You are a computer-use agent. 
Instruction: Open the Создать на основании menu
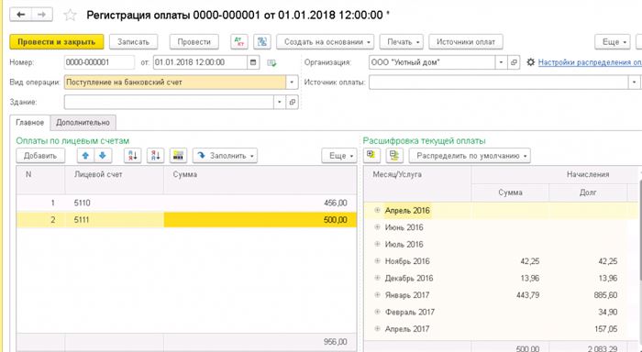[x=325, y=42]
